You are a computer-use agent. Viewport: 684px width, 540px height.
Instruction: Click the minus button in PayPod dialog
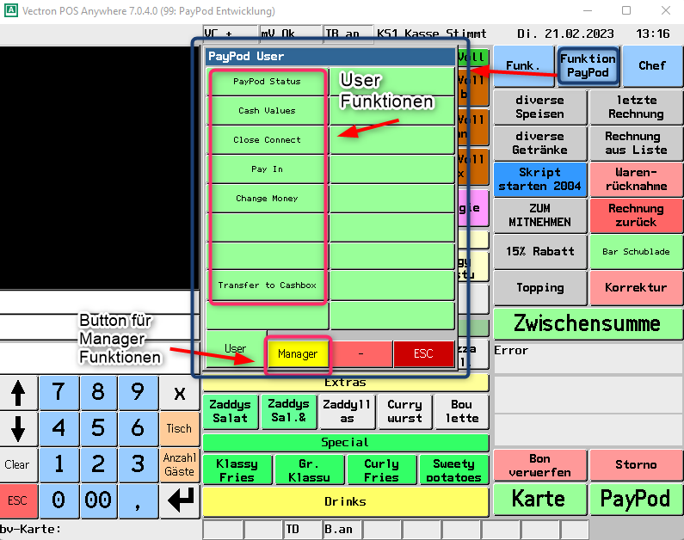point(361,353)
